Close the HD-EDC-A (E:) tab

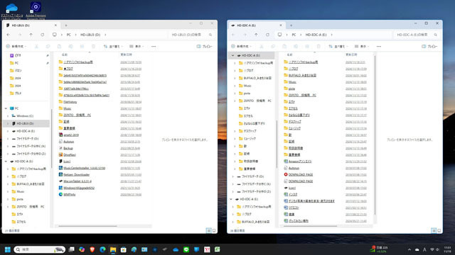click(281, 25)
